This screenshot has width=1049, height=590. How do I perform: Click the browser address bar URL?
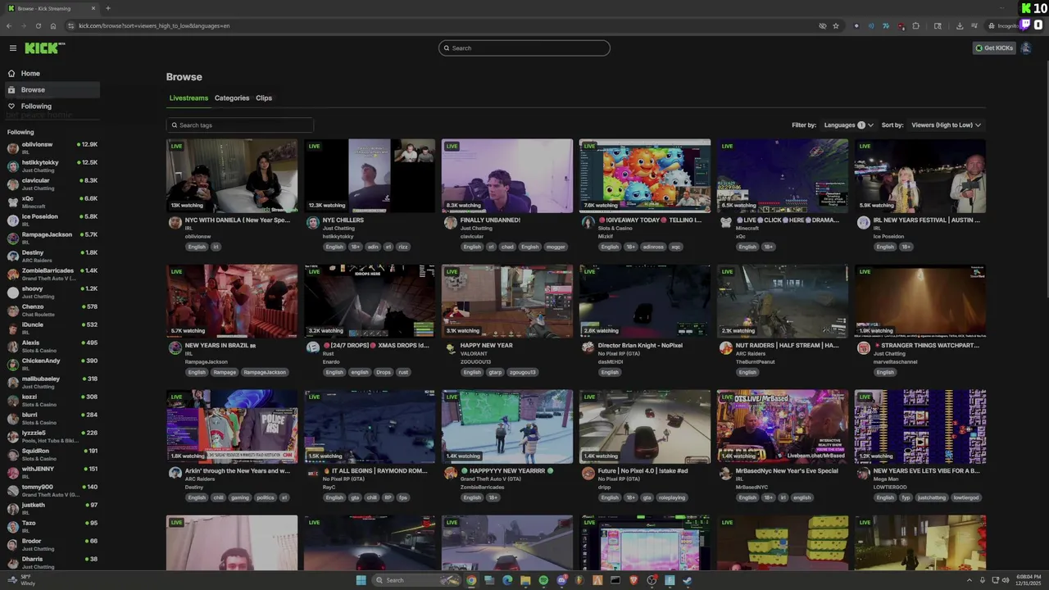[154, 25]
